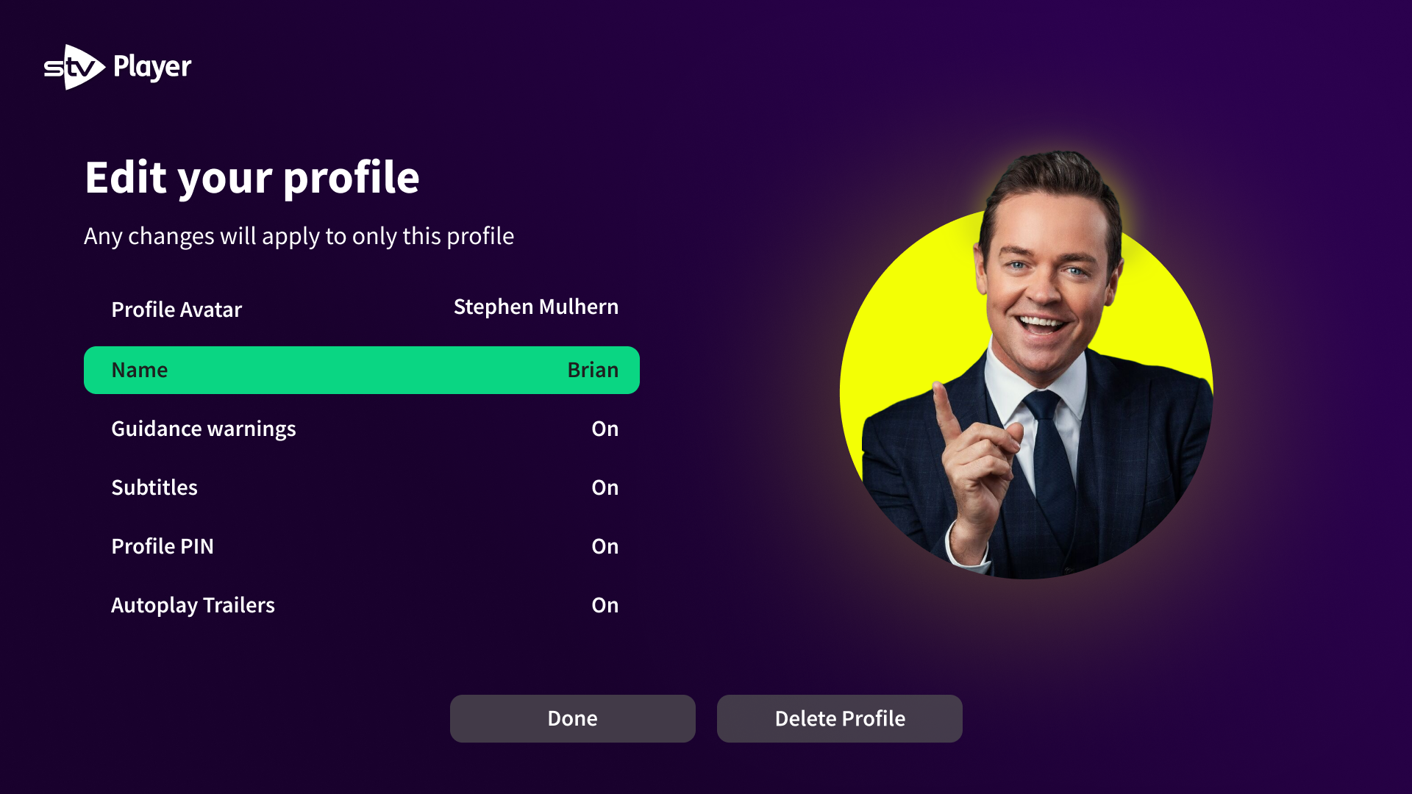Screen dimensions: 1412x794
Task: Click the Player wordmark beside the logo
Action: pyautogui.click(x=152, y=68)
